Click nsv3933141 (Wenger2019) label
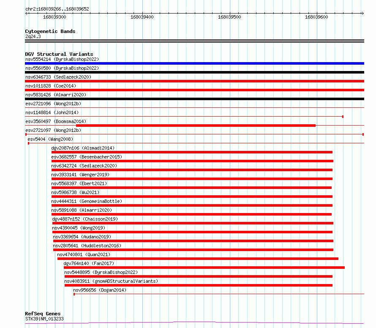Screen dimensions: 376x328 [x=80, y=175]
